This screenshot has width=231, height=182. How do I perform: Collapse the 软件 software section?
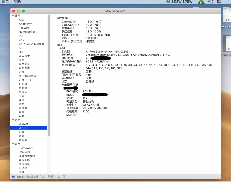(x=13, y=144)
